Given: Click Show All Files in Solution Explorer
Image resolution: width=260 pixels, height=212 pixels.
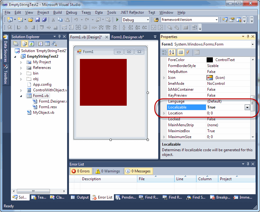Looking at the screenshot, I should pos(24,44).
